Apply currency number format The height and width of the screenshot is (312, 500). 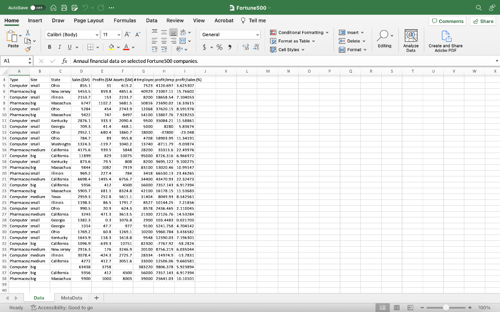204,47
